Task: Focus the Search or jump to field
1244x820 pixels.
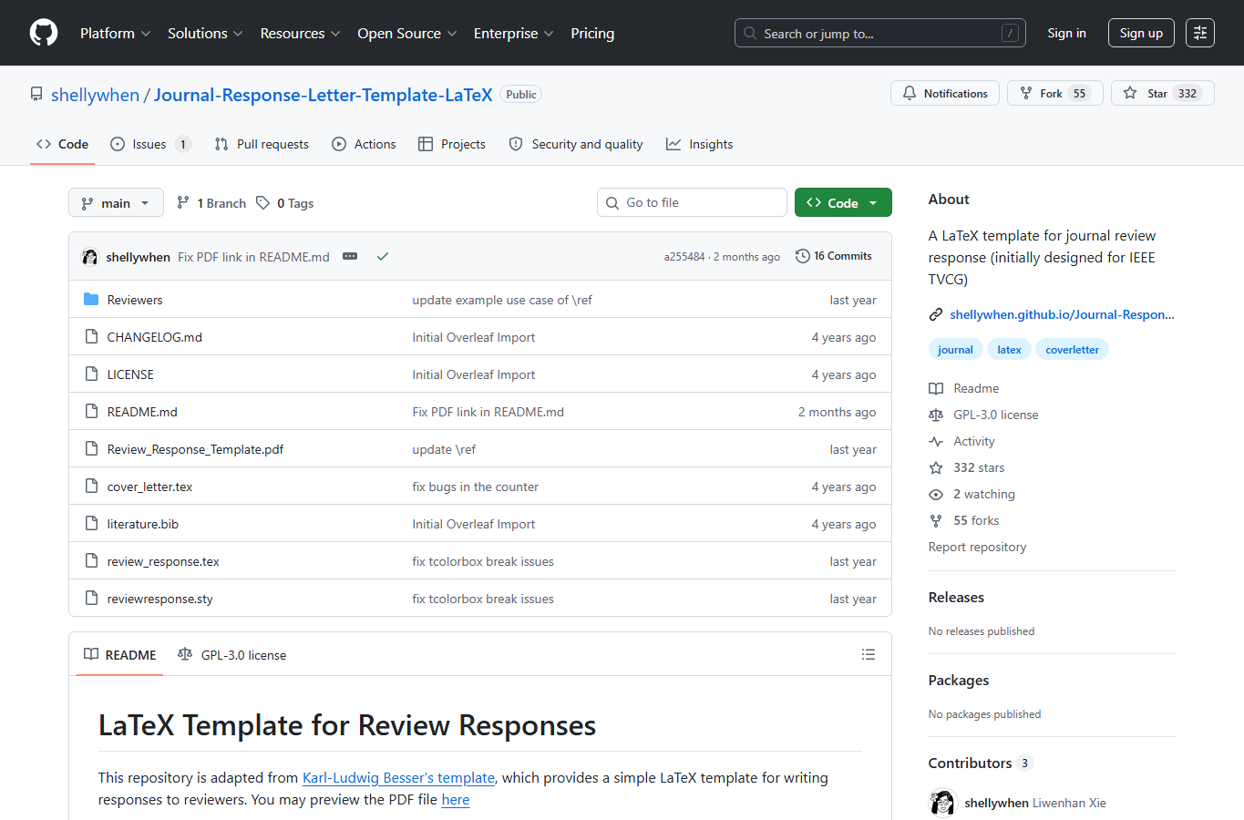Action: [879, 33]
